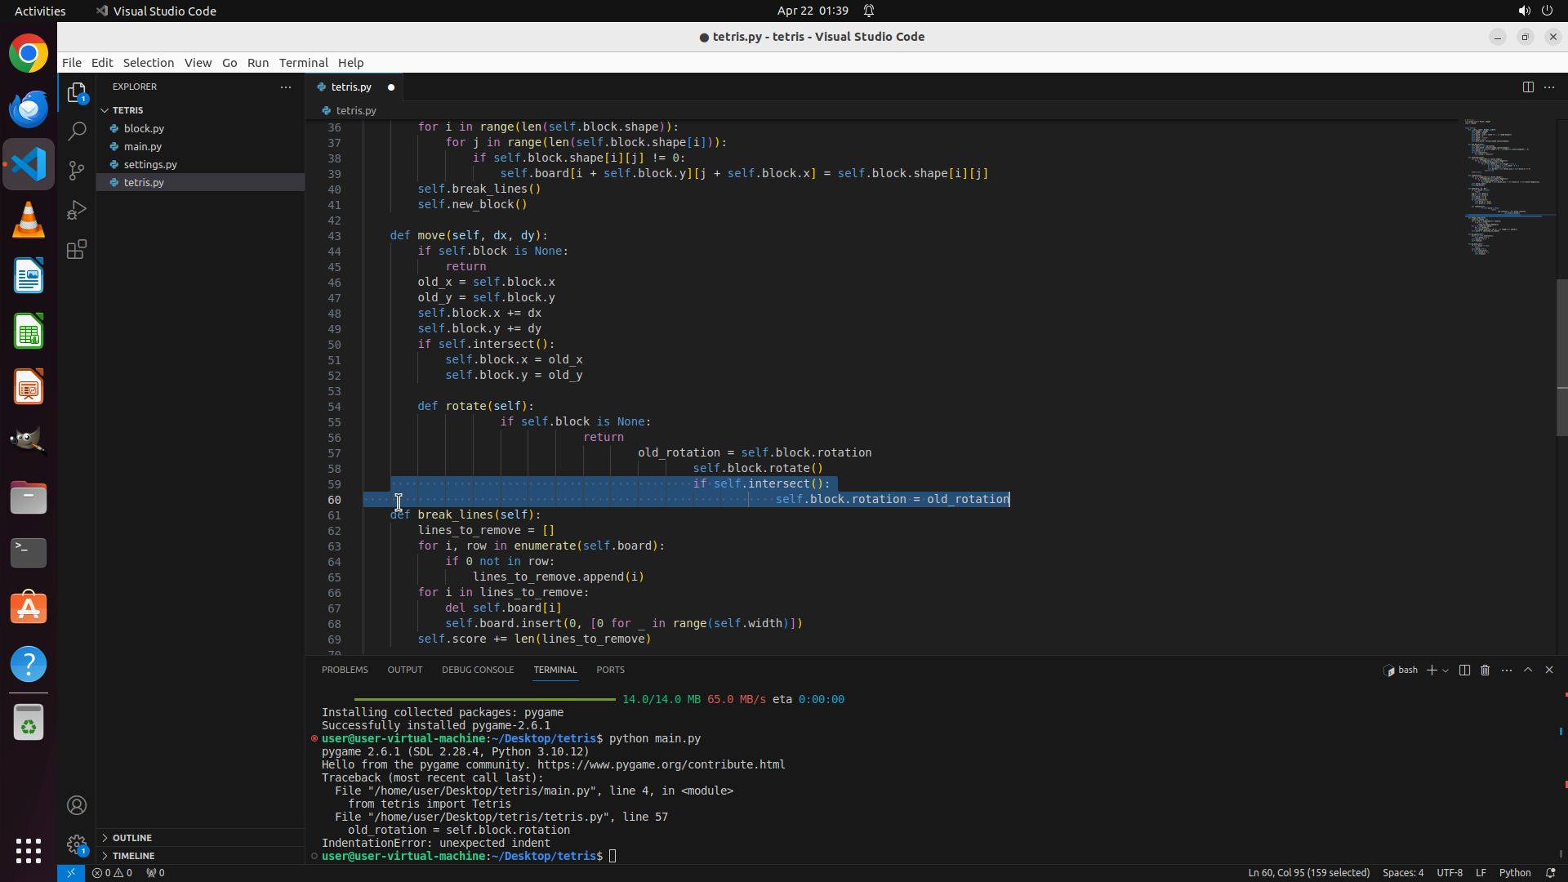Open the Manage gear icon
Screen dimensions: 1568x882
77,844
